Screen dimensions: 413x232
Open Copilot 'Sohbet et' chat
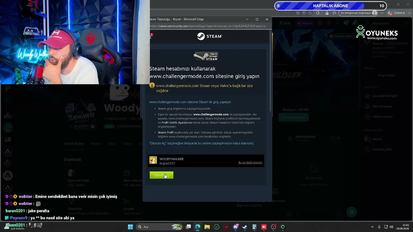tap(397, 13)
